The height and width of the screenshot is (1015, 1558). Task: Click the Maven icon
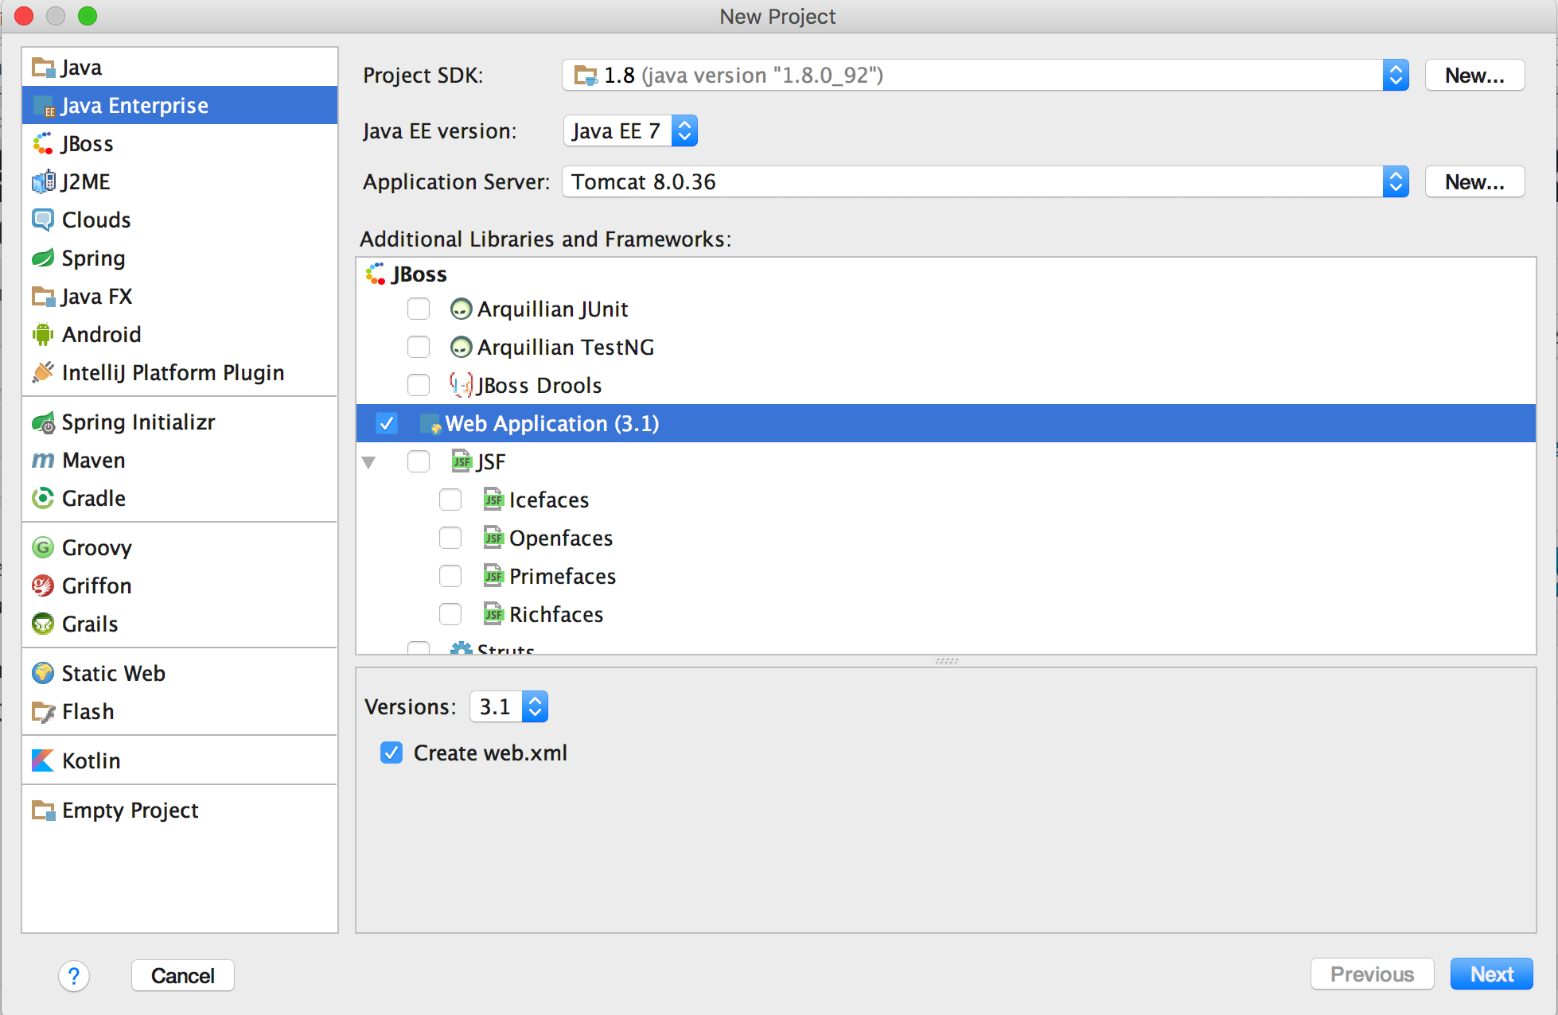coord(43,461)
